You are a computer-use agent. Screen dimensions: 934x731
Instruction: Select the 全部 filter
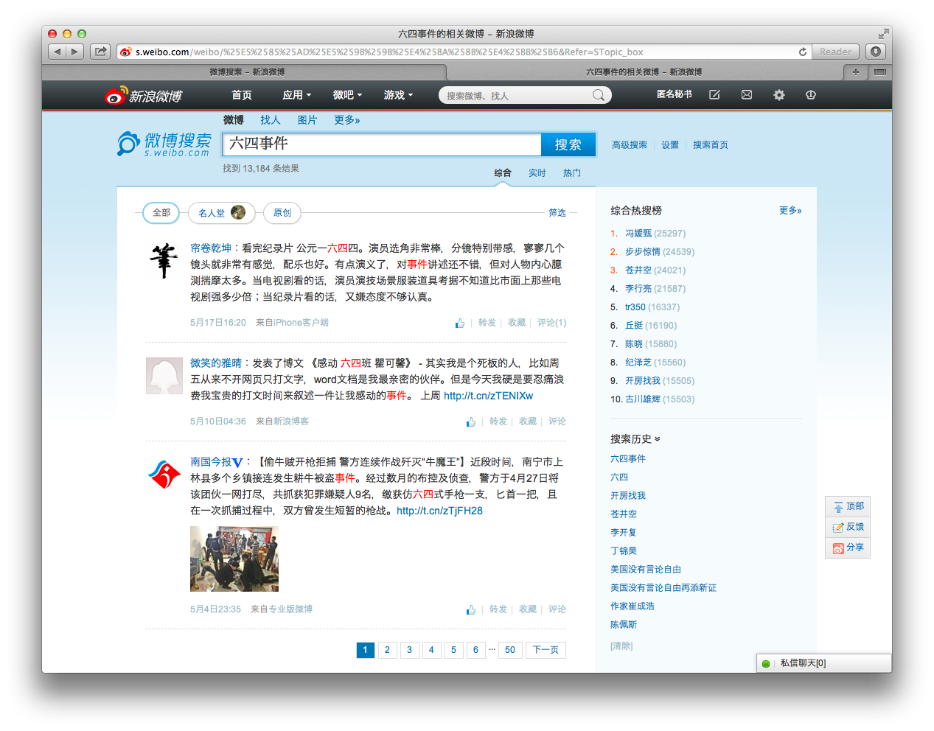[161, 213]
